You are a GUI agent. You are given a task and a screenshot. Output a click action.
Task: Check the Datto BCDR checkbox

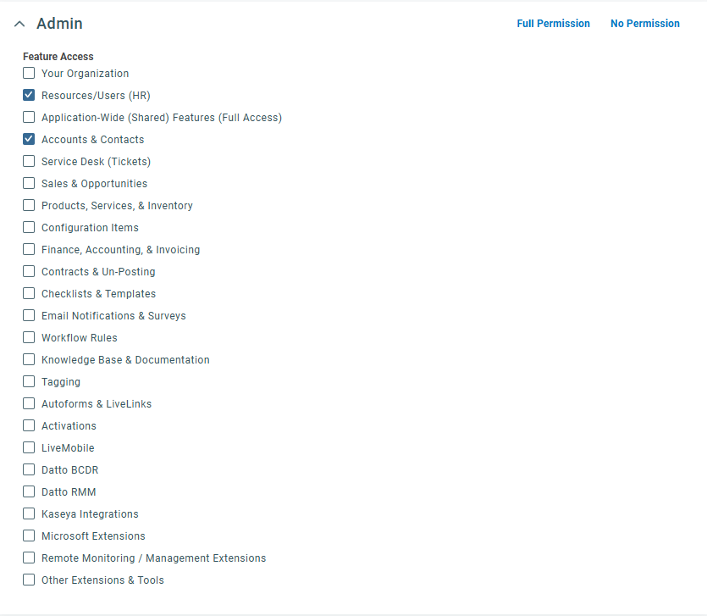(x=29, y=469)
